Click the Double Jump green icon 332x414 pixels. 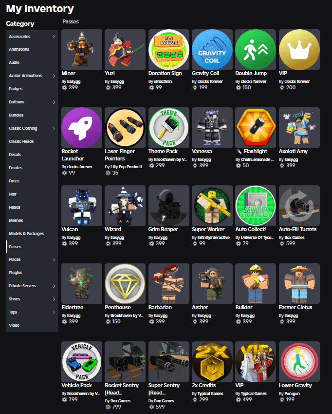[x=255, y=49]
